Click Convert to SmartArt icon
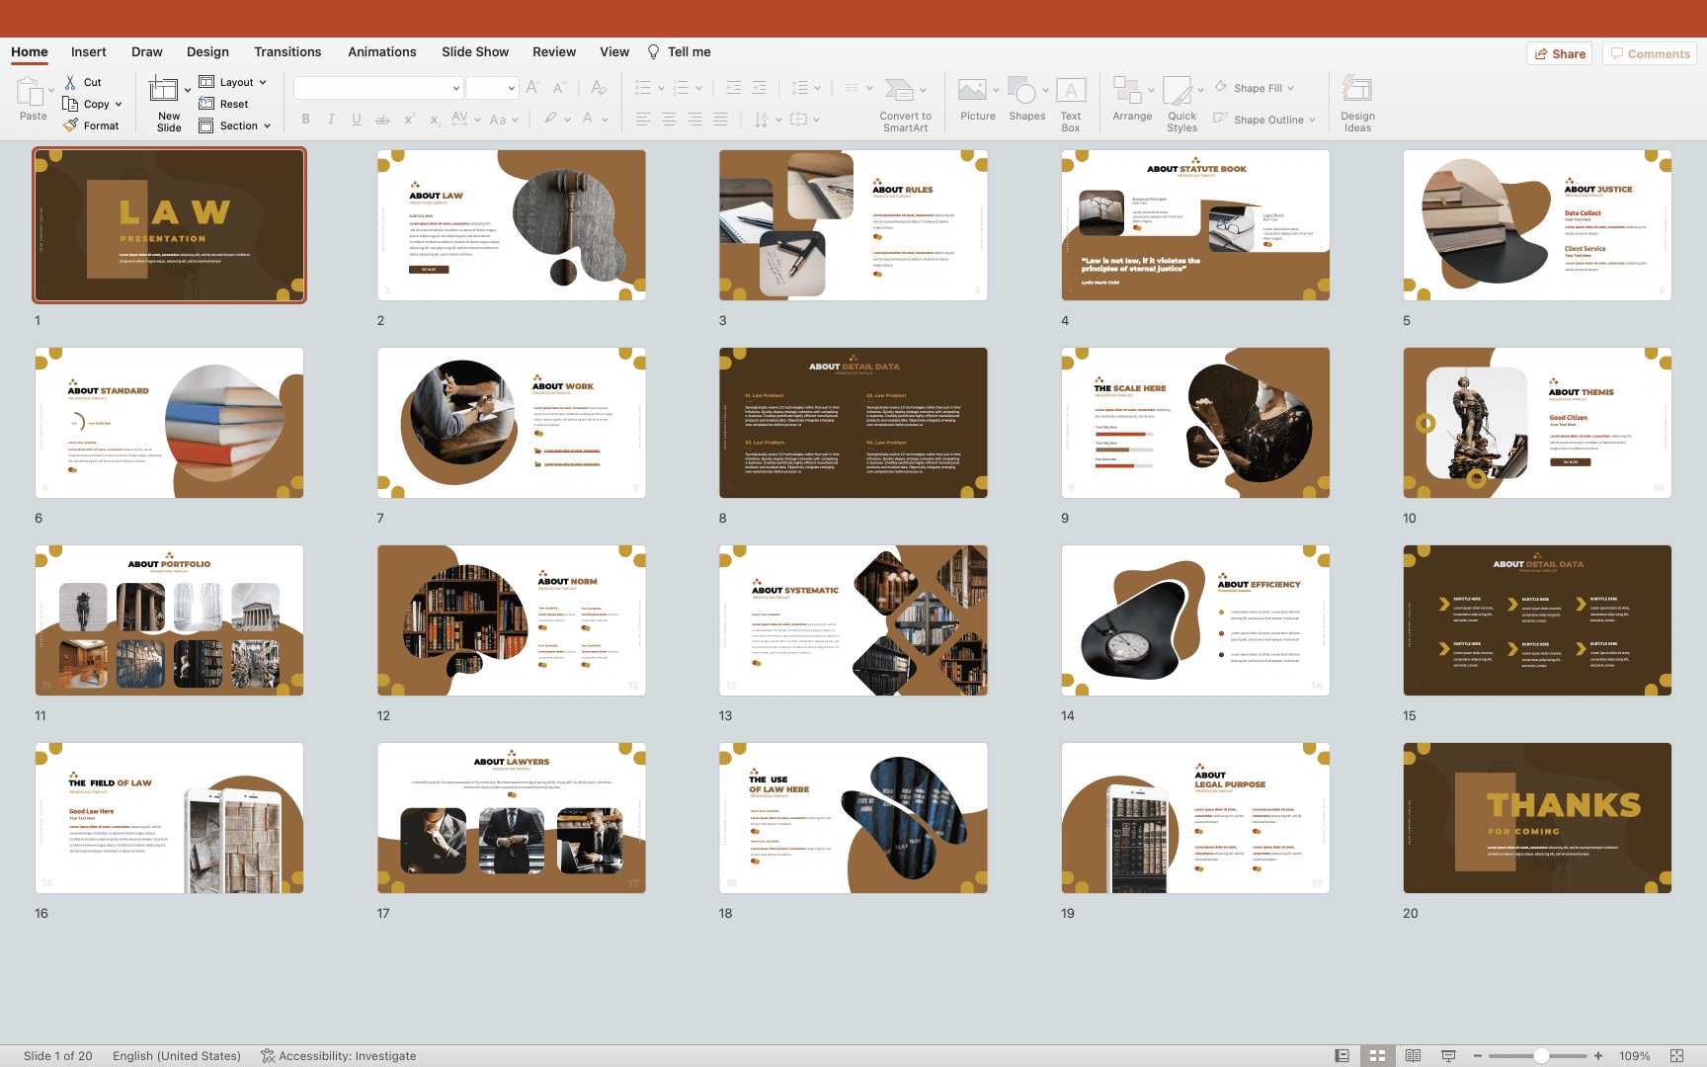Image resolution: width=1707 pixels, height=1067 pixels. click(899, 91)
